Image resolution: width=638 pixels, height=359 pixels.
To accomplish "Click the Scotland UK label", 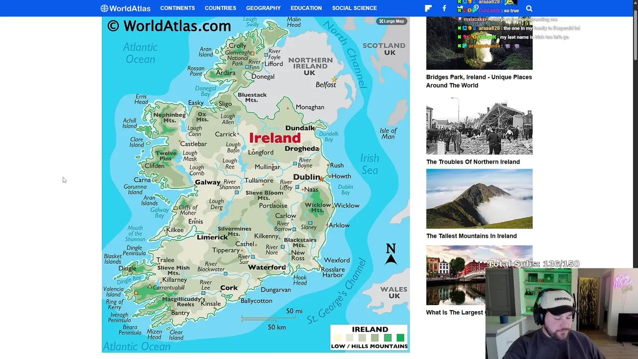I will pyautogui.click(x=384, y=49).
